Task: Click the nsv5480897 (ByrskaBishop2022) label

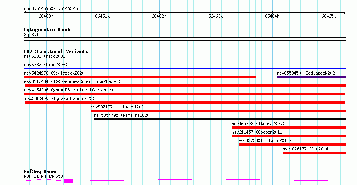Action: point(60,98)
